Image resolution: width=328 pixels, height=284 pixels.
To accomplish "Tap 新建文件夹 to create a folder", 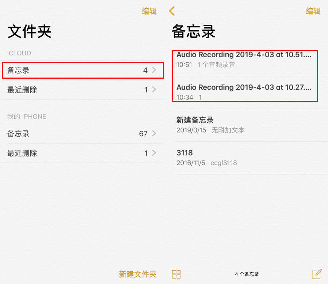I will pos(137,274).
